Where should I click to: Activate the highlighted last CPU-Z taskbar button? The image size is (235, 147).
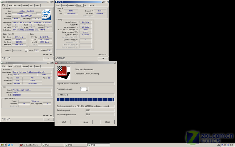pyautogui.click(x=99, y=145)
